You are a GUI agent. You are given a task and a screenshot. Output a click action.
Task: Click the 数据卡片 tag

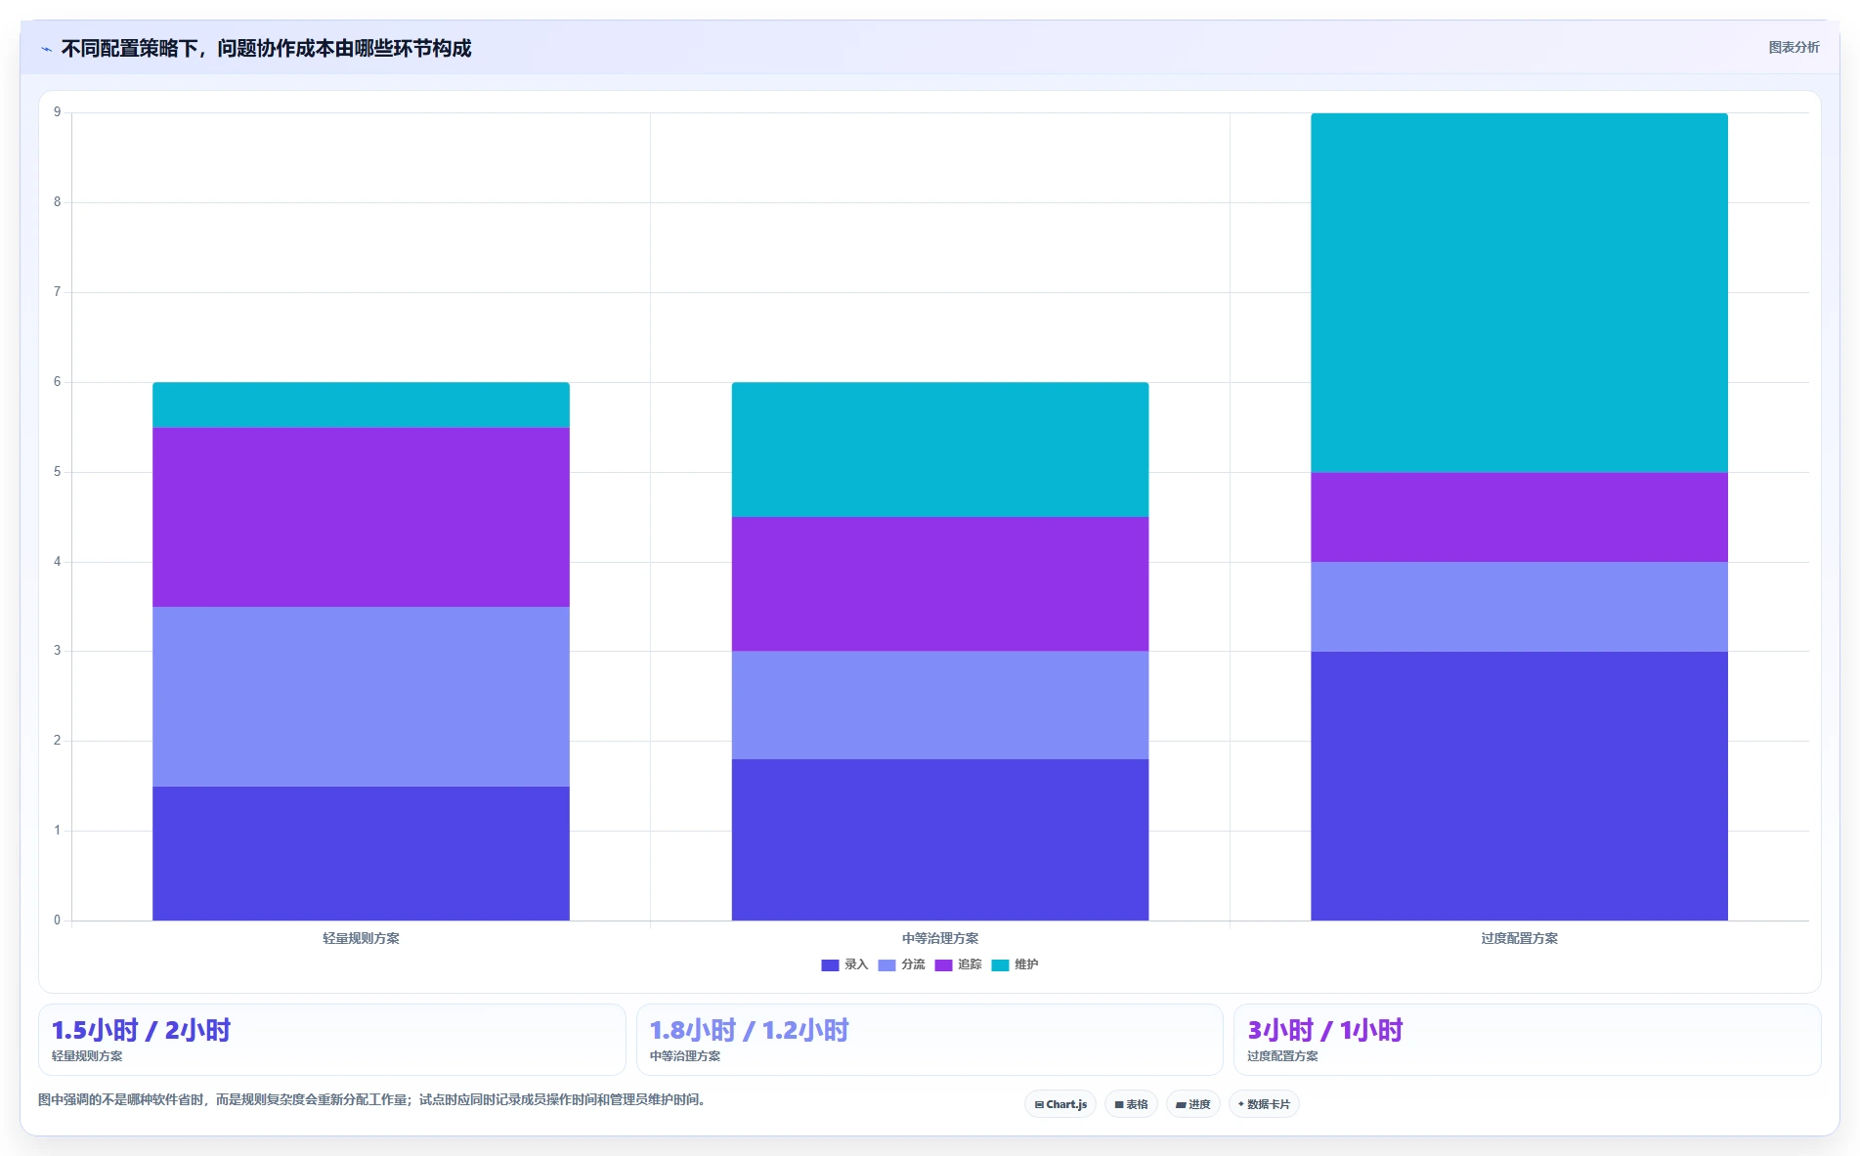point(1264,1104)
